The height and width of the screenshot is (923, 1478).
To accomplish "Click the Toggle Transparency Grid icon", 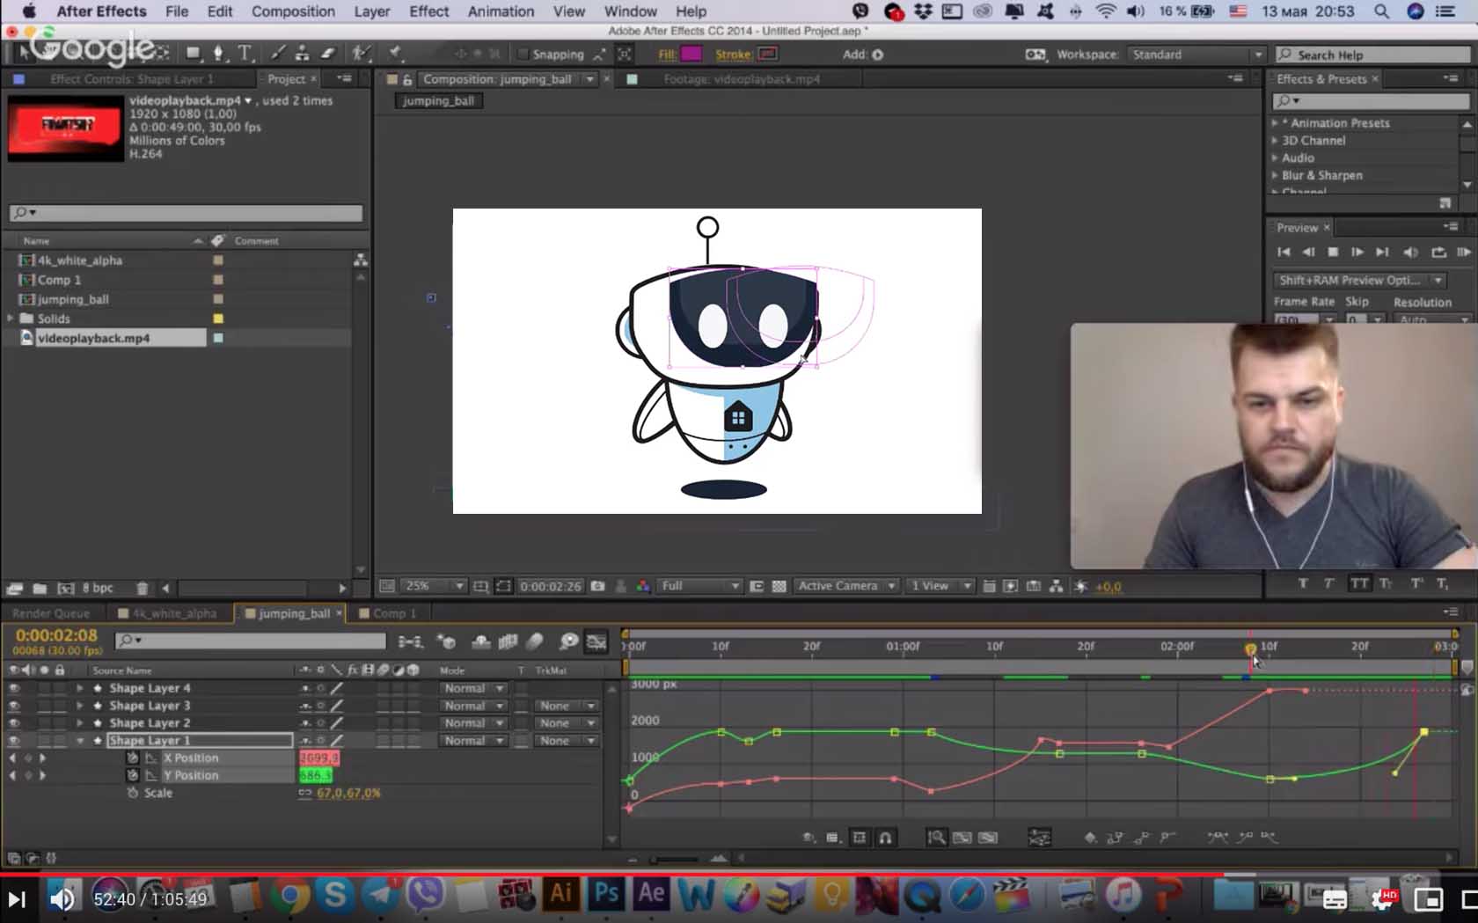I will 779,586.
